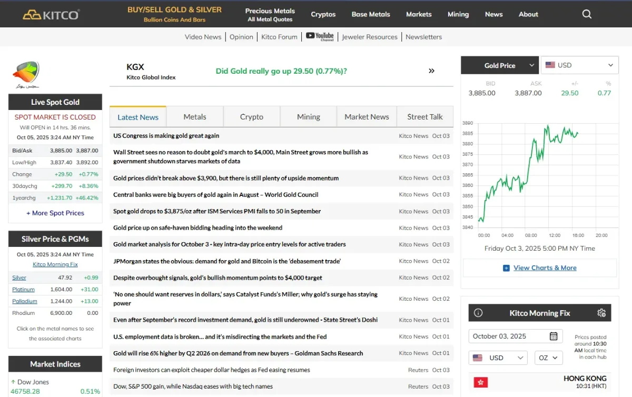Image resolution: width=632 pixels, height=397 pixels.
Task: Click + More Spot Prices link
Action: click(55, 213)
